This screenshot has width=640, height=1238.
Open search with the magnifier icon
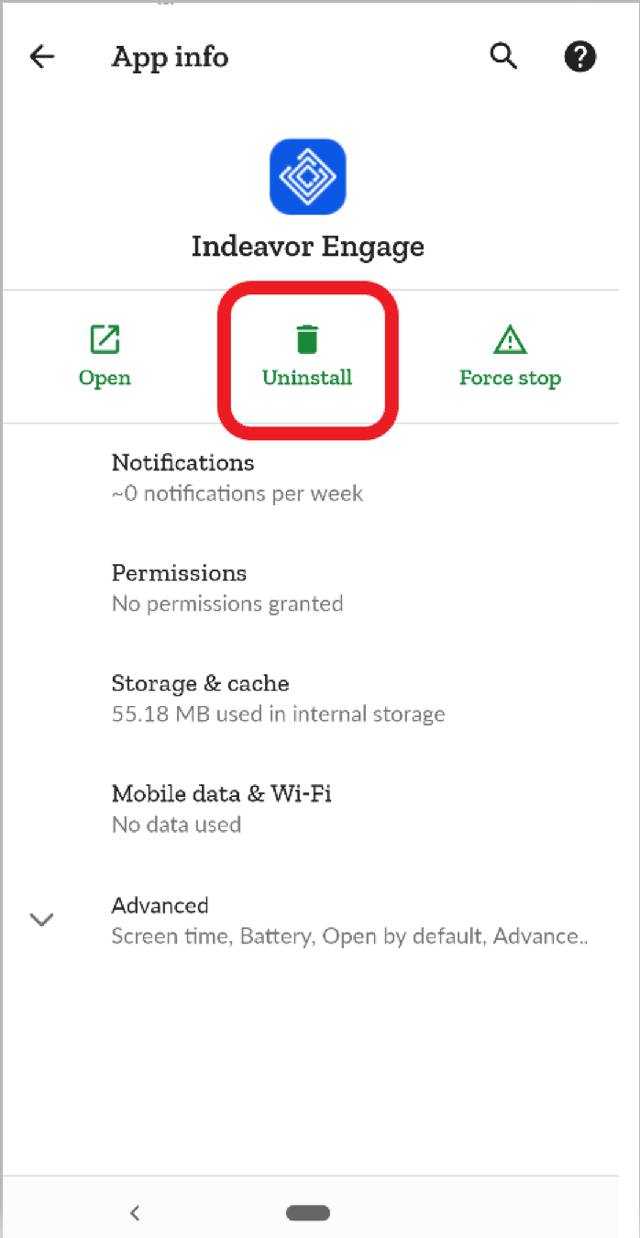pyautogui.click(x=502, y=56)
